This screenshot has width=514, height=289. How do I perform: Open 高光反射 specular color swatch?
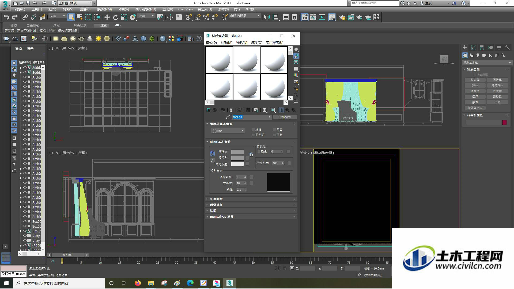237,164
